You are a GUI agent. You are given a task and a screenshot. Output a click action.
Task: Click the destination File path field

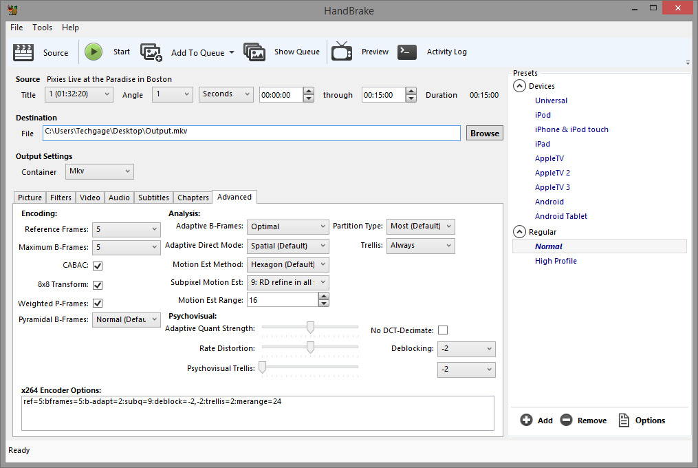point(252,133)
